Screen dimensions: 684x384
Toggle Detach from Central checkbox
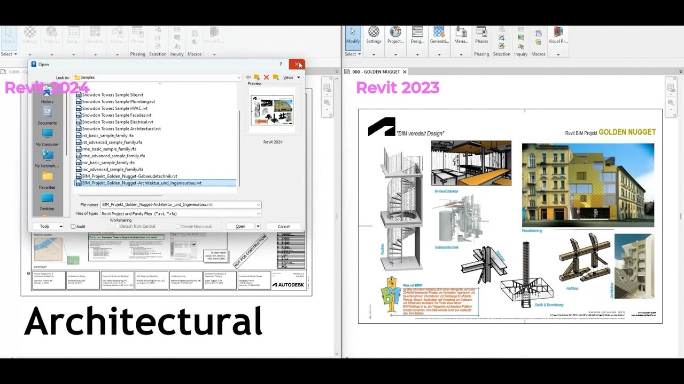point(117,226)
